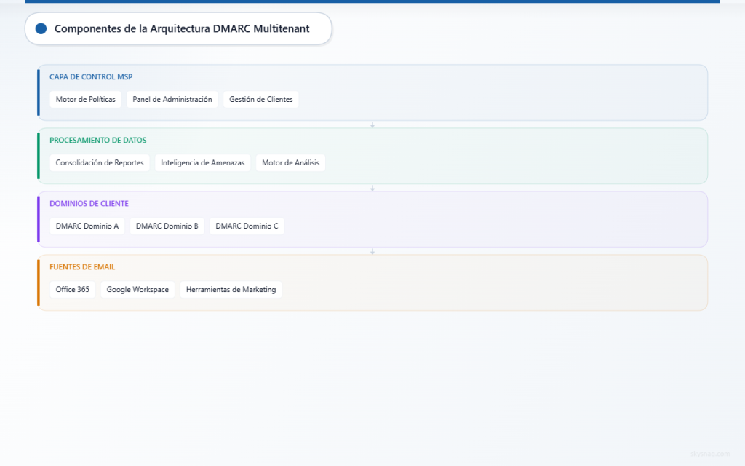Click the blue circle icon beside the title
This screenshot has height=466, width=745.
click(x=41, y=28)
